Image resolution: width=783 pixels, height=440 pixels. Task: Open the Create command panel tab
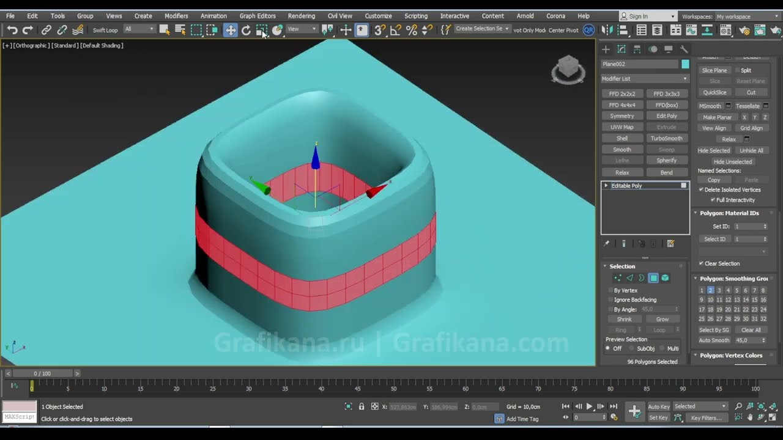606,50
